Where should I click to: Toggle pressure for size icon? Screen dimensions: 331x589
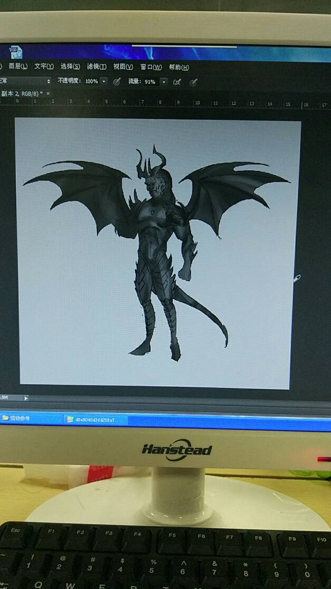click(x=194, y=82)
